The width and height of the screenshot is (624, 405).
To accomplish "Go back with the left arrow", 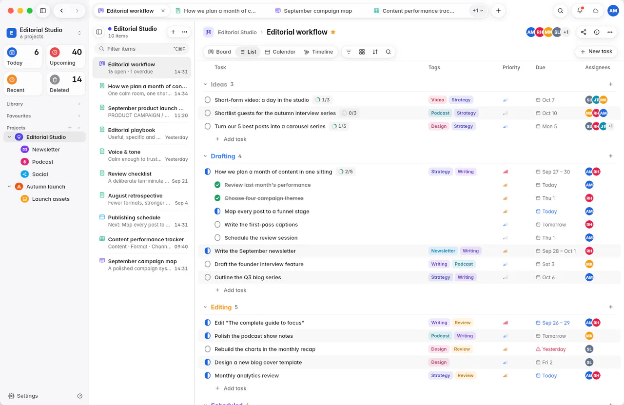I will [61, 11].
